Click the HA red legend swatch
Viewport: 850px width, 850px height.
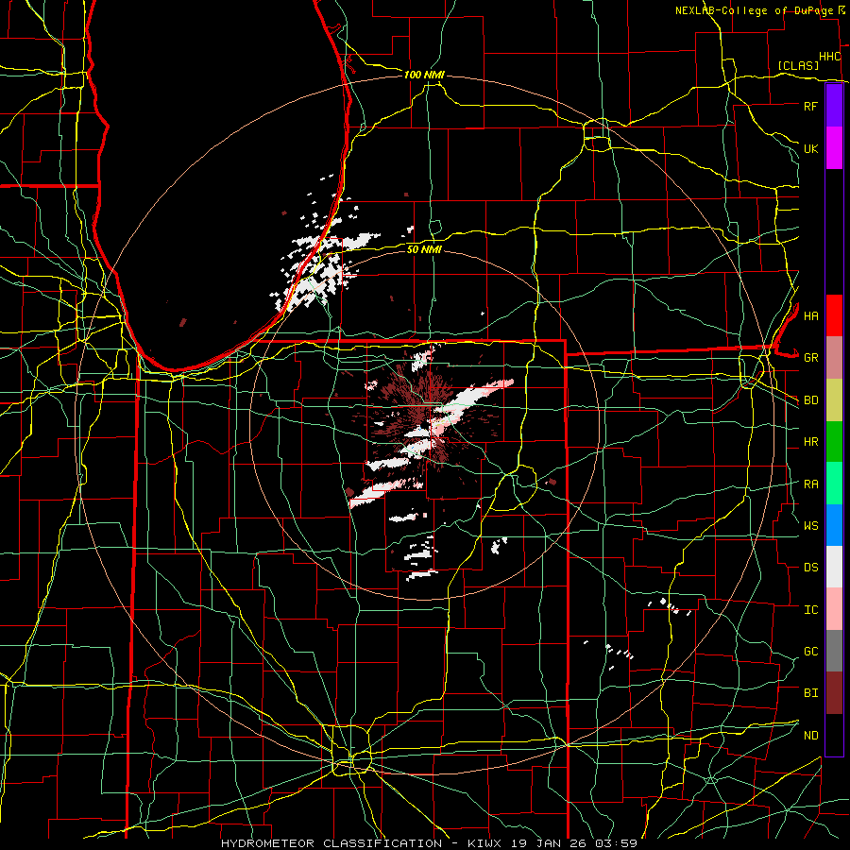click(x=834, y=315)
